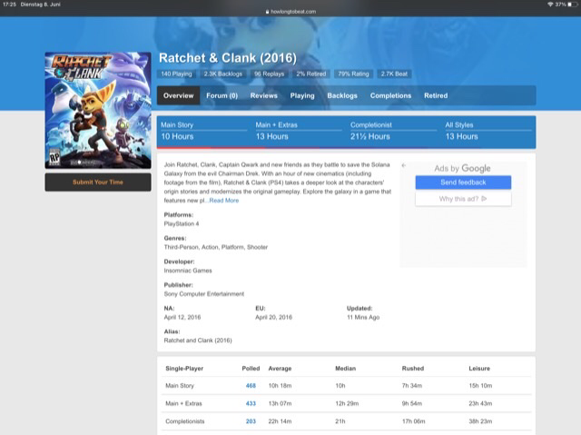Click the PlayStation 4 platform text
The height and width of the screenshot is (435, 581).
pyautogui.click(x=182, y=223)
